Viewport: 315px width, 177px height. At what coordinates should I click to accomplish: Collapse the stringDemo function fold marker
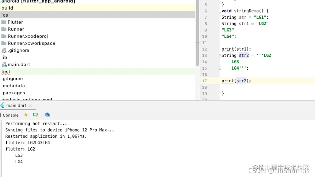220,11
